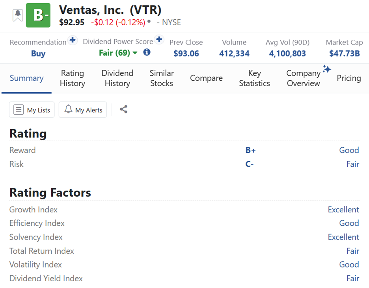Click the B+ Reward grade

[250, 150]
